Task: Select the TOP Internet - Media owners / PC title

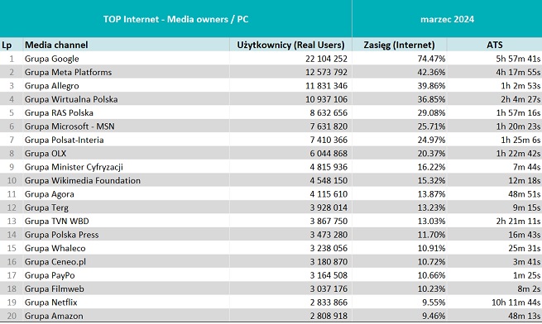Action: 175,19
